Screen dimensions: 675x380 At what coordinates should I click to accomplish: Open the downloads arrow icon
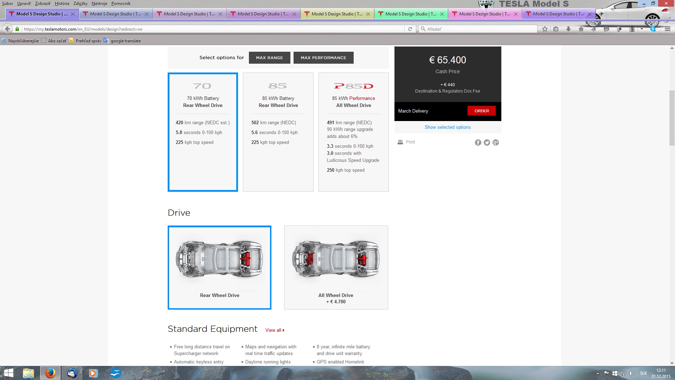click(568, 29)
